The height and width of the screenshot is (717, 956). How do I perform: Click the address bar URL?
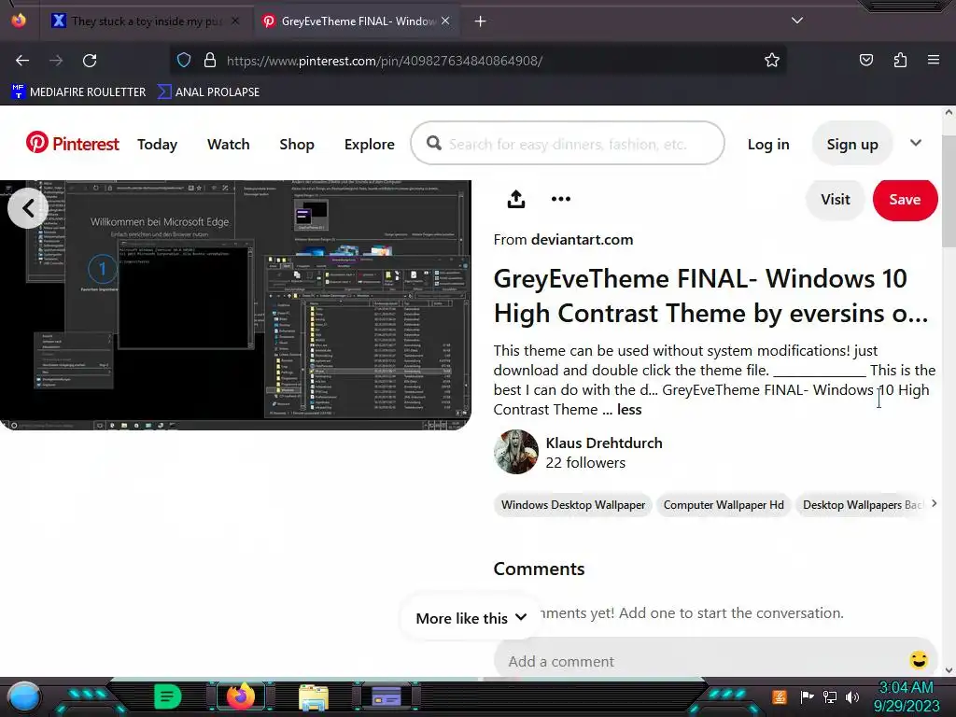[x=385, y=61]
